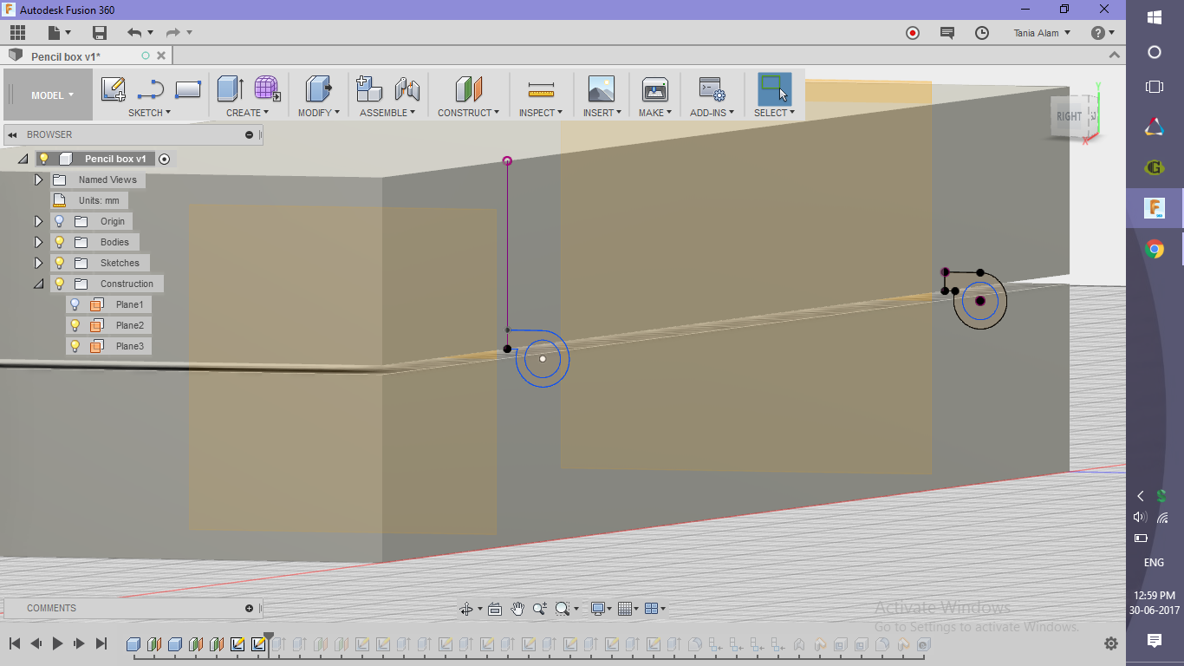Select the sketch Line tool

pyautogui.click(x=151, y=89)
